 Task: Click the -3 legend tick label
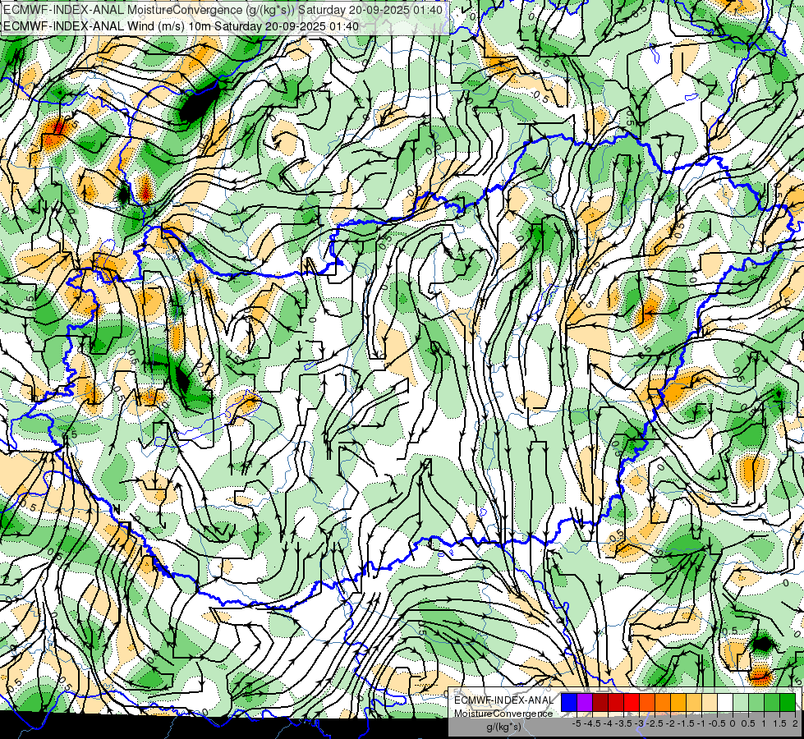640,723
